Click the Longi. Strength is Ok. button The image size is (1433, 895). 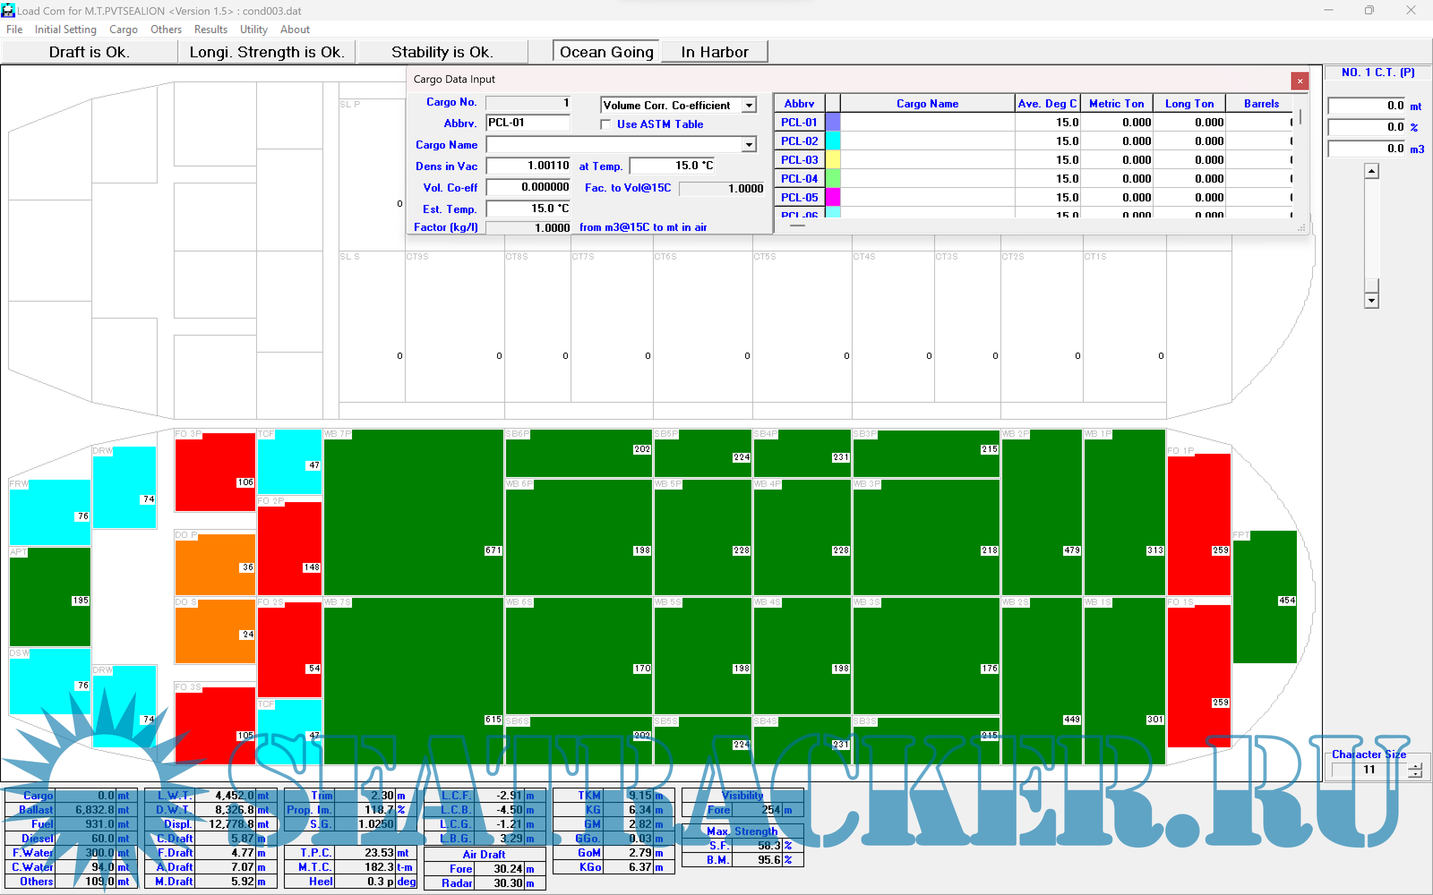(x=266, y=52)
